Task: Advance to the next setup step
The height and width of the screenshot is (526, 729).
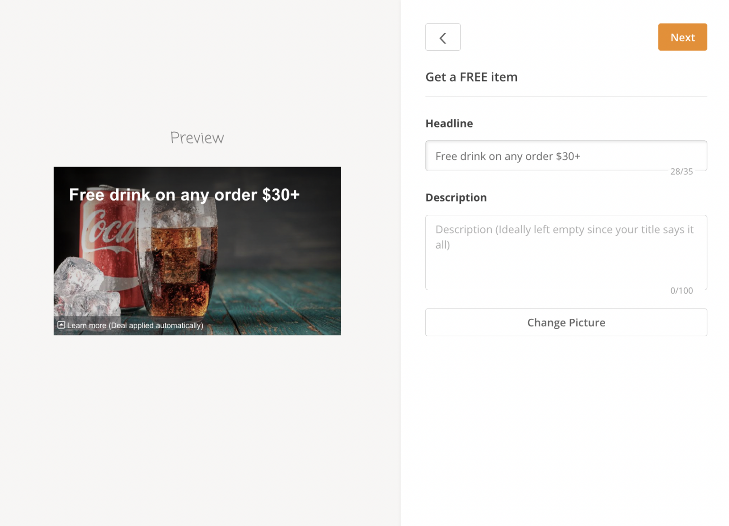Action: click(x=682, y=37)
